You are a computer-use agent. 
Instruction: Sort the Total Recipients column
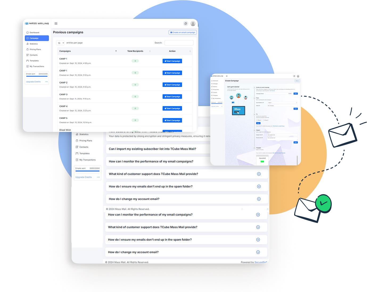[150, 51]
